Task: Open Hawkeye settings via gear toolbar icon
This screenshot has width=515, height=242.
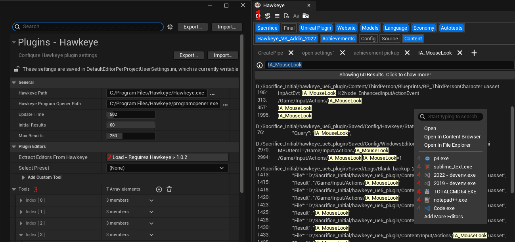Action: click(x=258, y=16)
